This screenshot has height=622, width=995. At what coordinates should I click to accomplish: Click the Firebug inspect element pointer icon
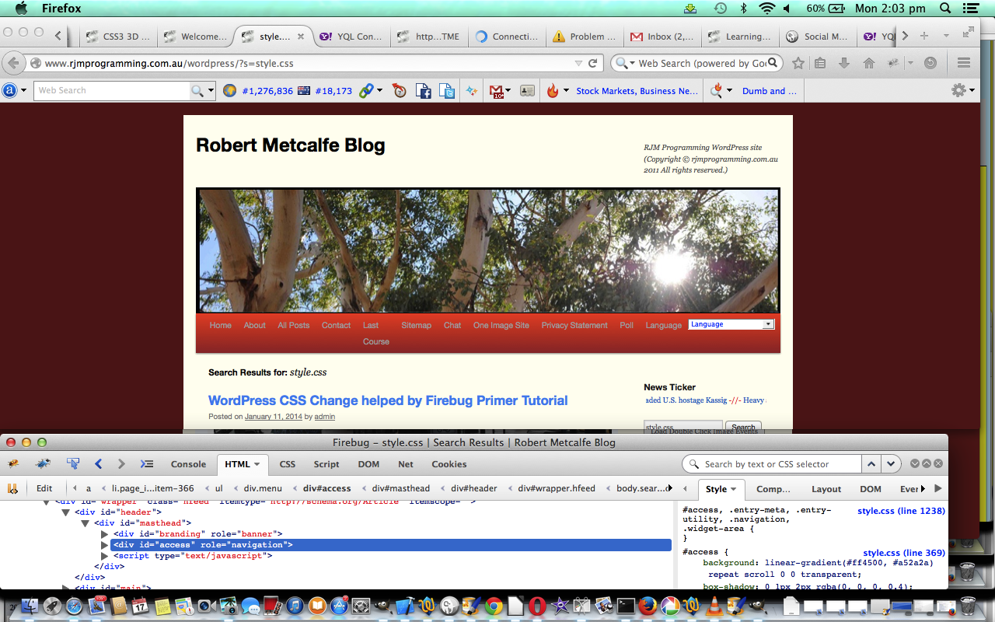[x=73, y=464]
